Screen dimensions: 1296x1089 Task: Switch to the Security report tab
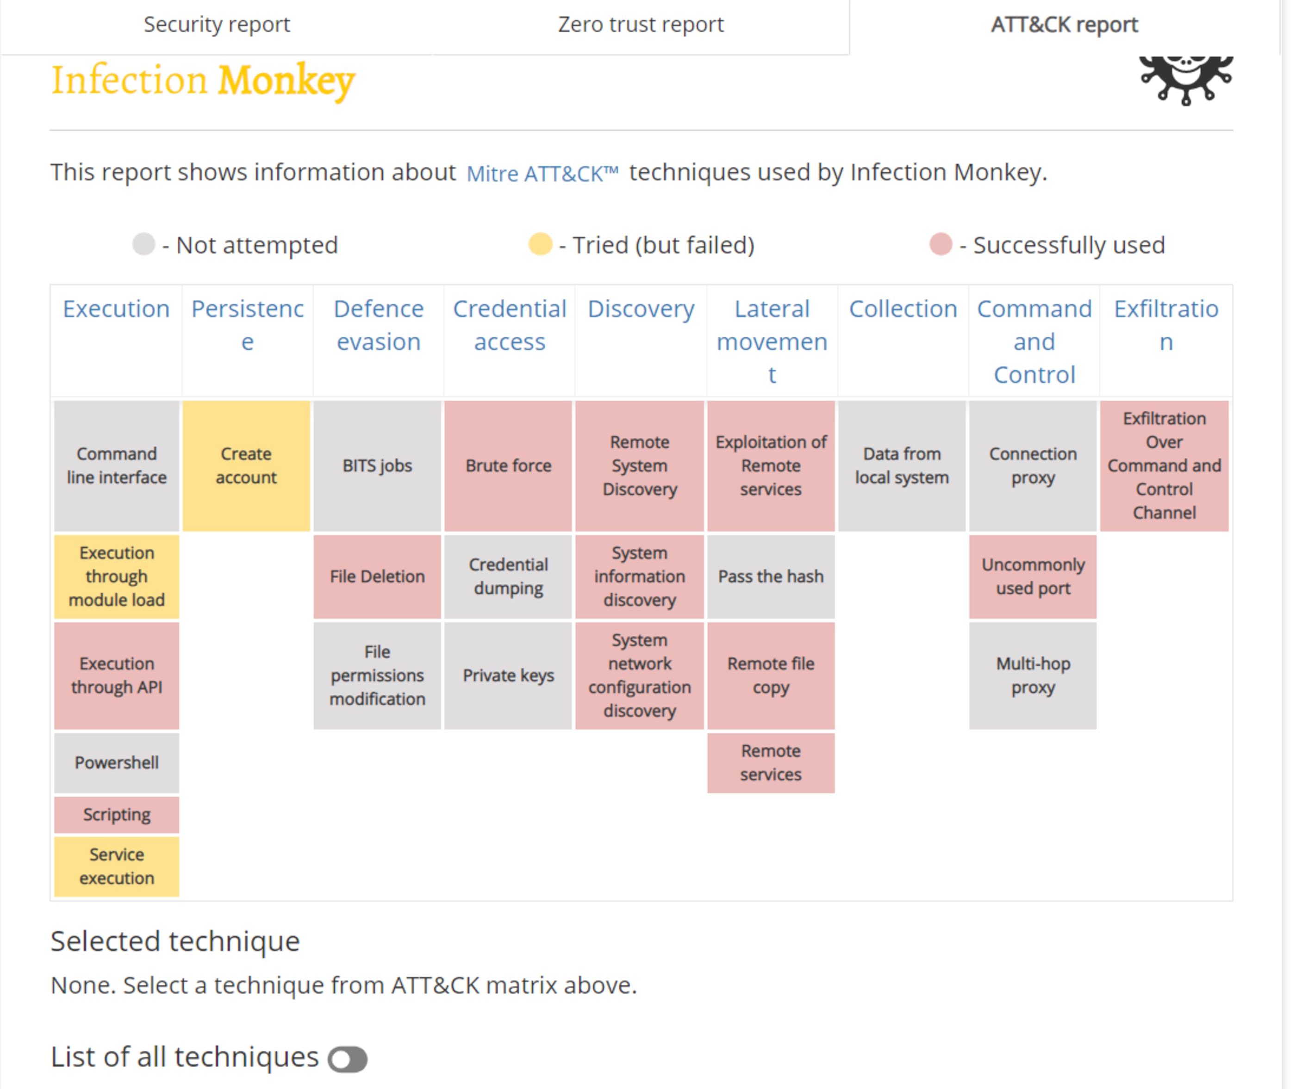(x=217, y=25)
